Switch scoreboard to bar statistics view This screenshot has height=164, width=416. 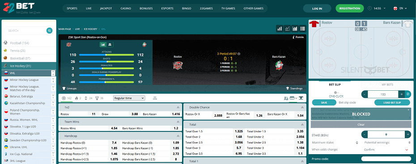(x=103, y=45)
